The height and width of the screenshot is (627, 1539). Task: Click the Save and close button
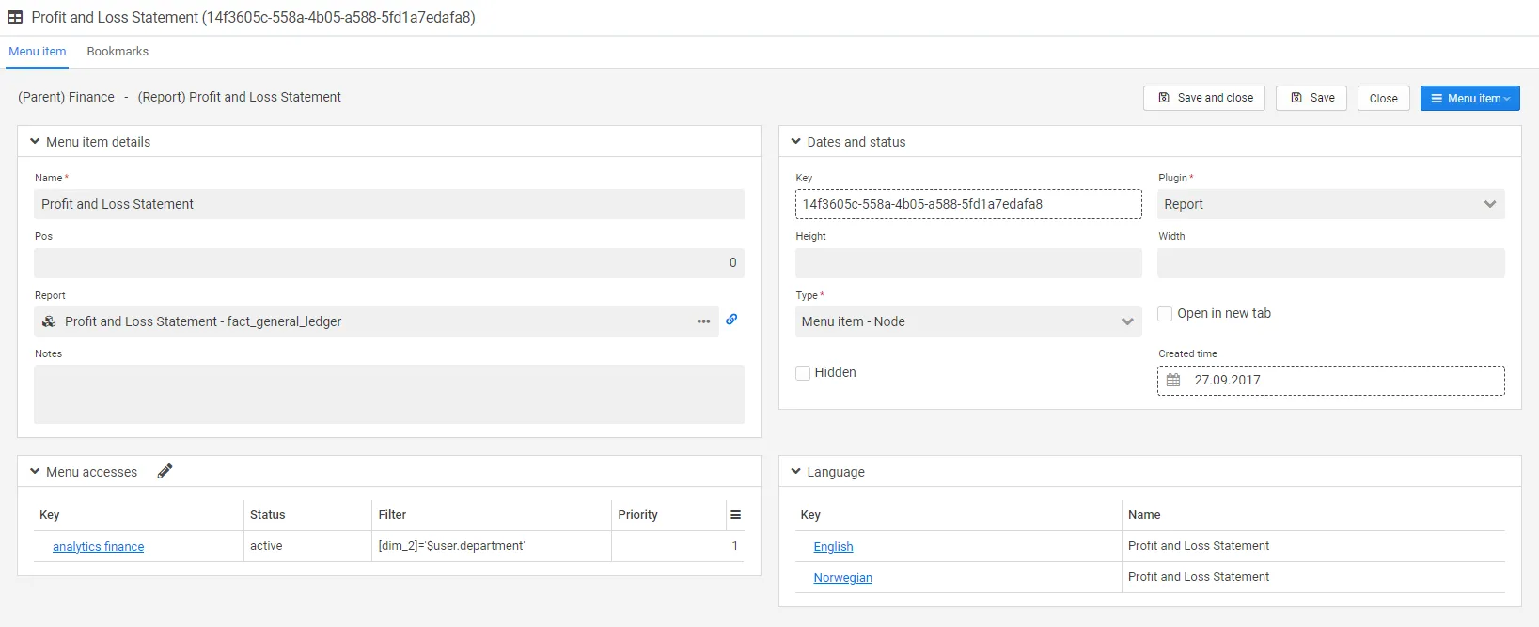click(1204, 99)
